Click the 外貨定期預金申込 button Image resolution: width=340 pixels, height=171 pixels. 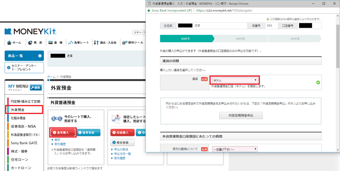pos(241,116)
